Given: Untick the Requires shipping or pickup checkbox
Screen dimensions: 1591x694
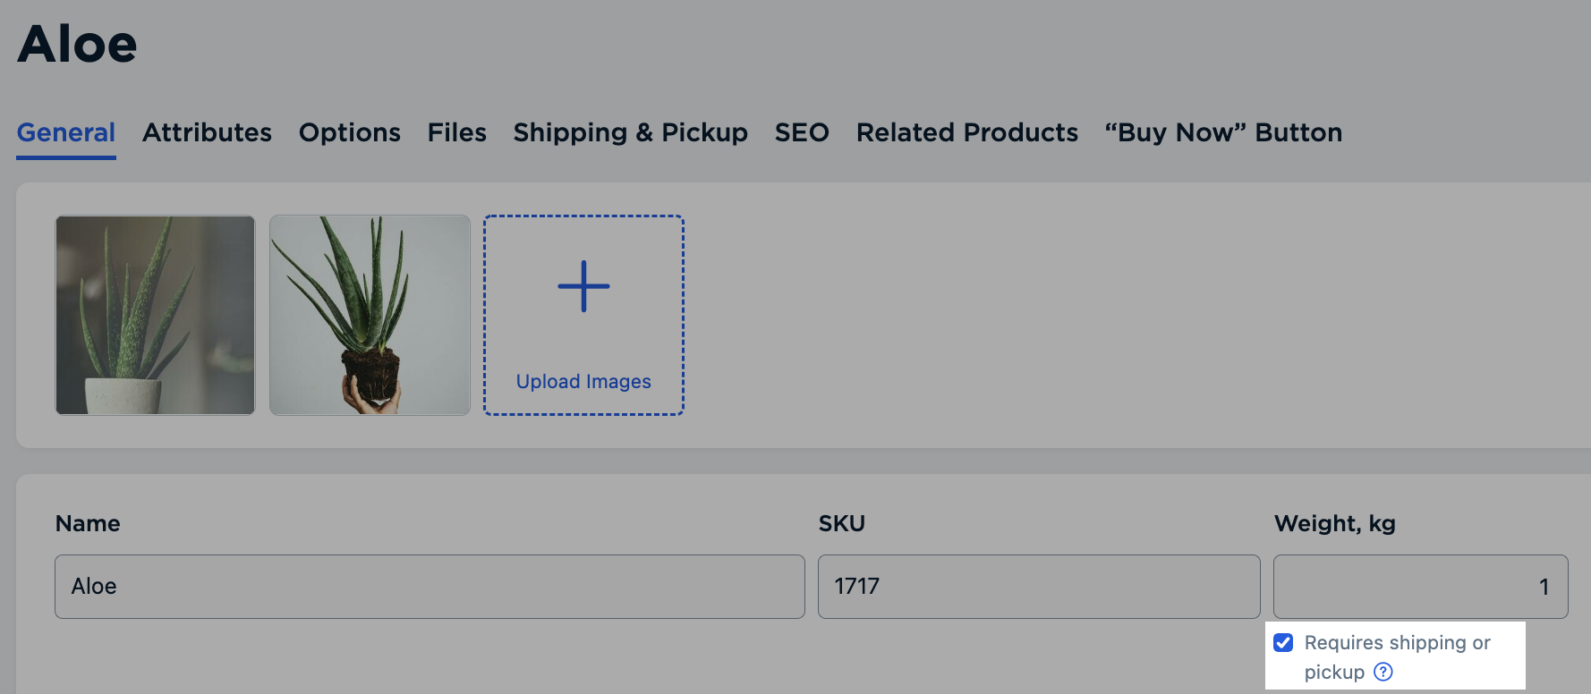Looking at the screenshot, I should coord(1283,643).
